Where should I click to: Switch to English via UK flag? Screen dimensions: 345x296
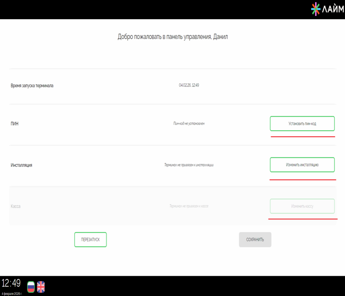click(x=41, y=286)
